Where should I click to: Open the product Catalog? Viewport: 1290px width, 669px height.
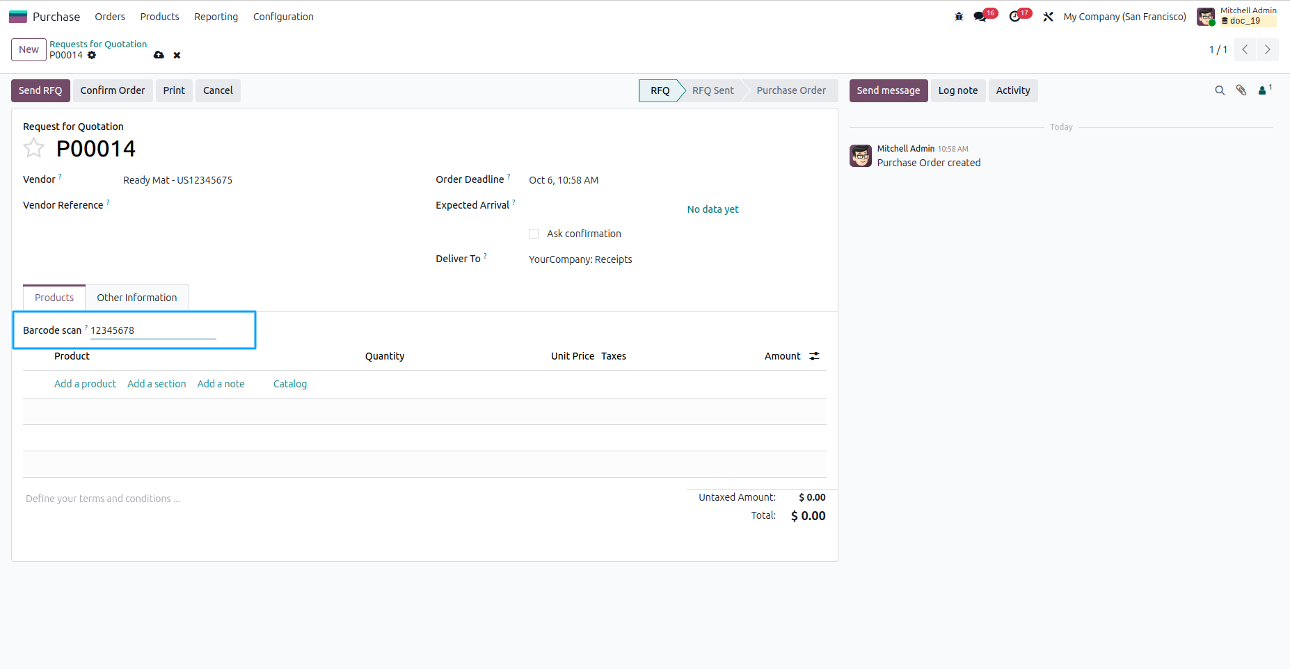coord(290,384)
